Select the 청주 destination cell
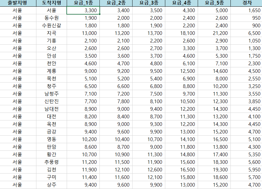This screenshot has height=189, width=262. tap(52, 86)
